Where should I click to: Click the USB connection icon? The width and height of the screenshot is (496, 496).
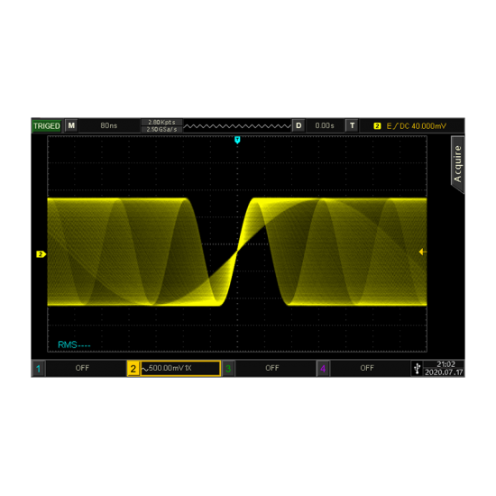[x=417, y=369]
